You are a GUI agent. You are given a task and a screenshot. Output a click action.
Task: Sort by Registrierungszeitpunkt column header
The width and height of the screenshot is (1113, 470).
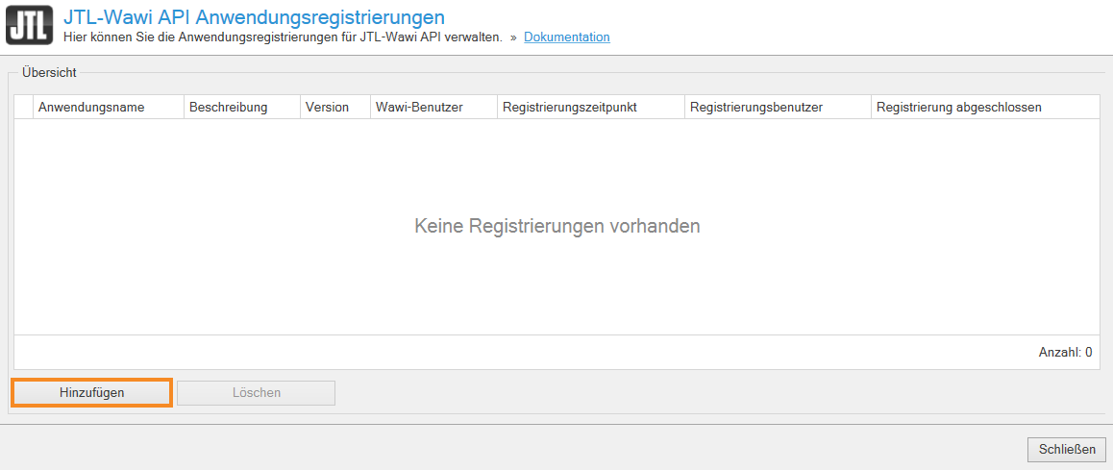point(590,108)
